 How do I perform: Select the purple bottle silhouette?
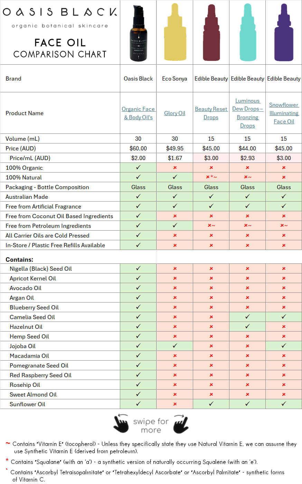[284, 33]
